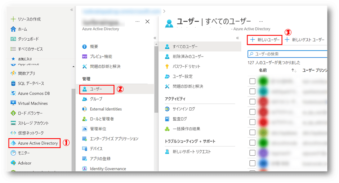Viewport: 339px width, 183px height.
Task: Click the 新しいゲスト ユーザー button
Action: coord(305,40)
